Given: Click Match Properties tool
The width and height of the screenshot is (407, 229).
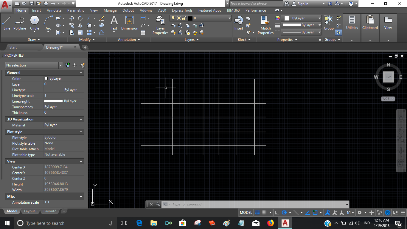Looking at the screenshot, I should tap(265, 25).
